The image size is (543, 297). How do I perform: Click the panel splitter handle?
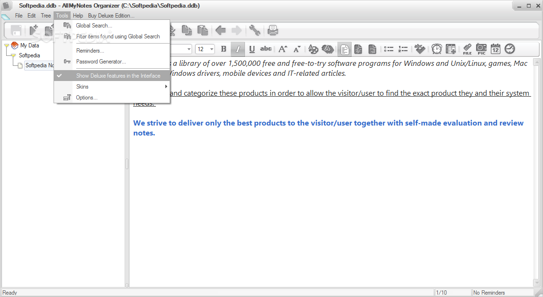click(127, 164)
